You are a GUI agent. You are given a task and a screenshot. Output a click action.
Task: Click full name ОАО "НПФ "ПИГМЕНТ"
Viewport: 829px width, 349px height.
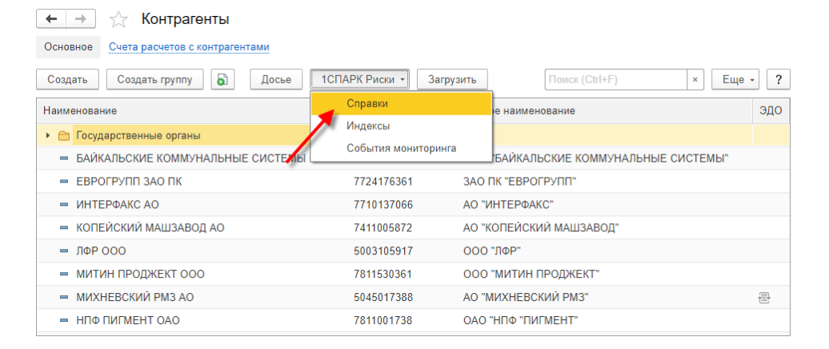520,321
